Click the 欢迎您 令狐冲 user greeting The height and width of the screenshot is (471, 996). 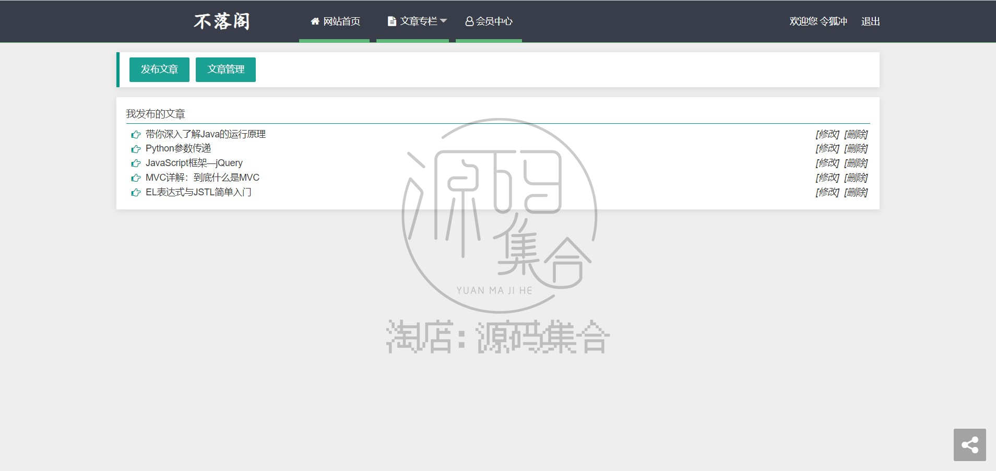pos(818,21)
